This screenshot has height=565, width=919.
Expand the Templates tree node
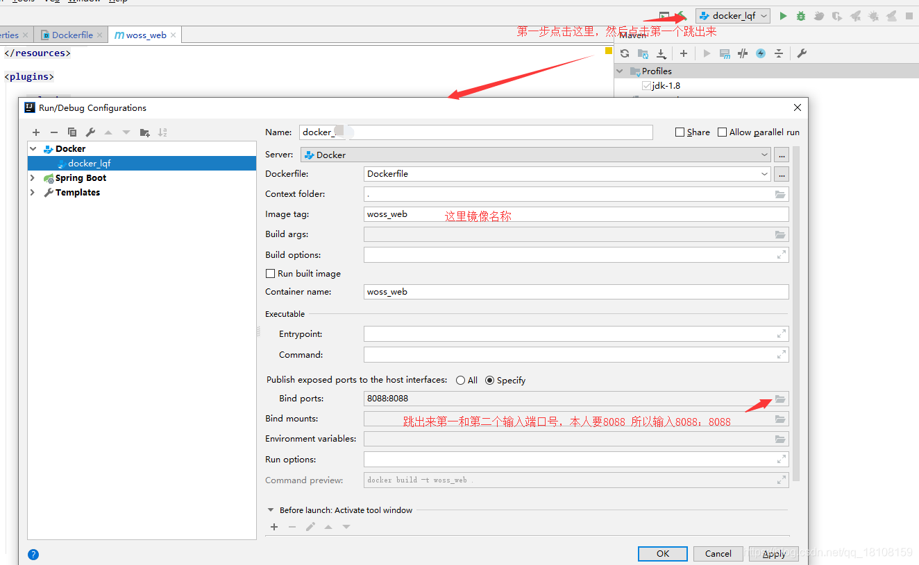[33, 193]
